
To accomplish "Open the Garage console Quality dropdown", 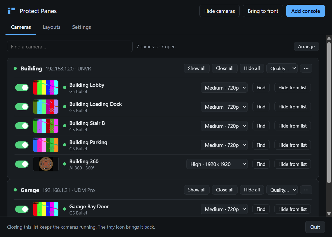I will click(282, 190).
